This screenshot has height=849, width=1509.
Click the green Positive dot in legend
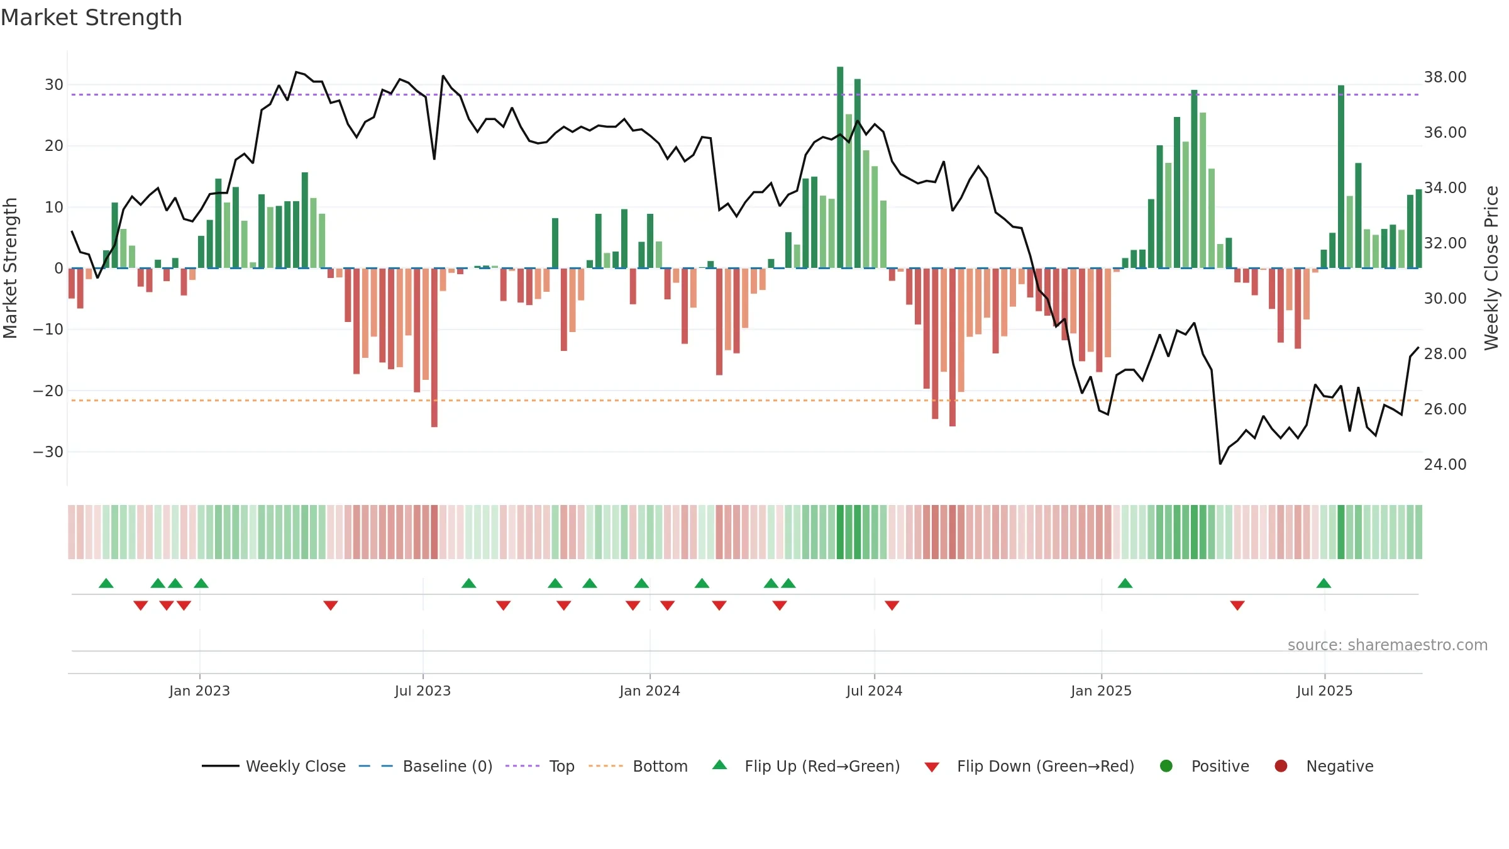click(x=1166, y=766)
